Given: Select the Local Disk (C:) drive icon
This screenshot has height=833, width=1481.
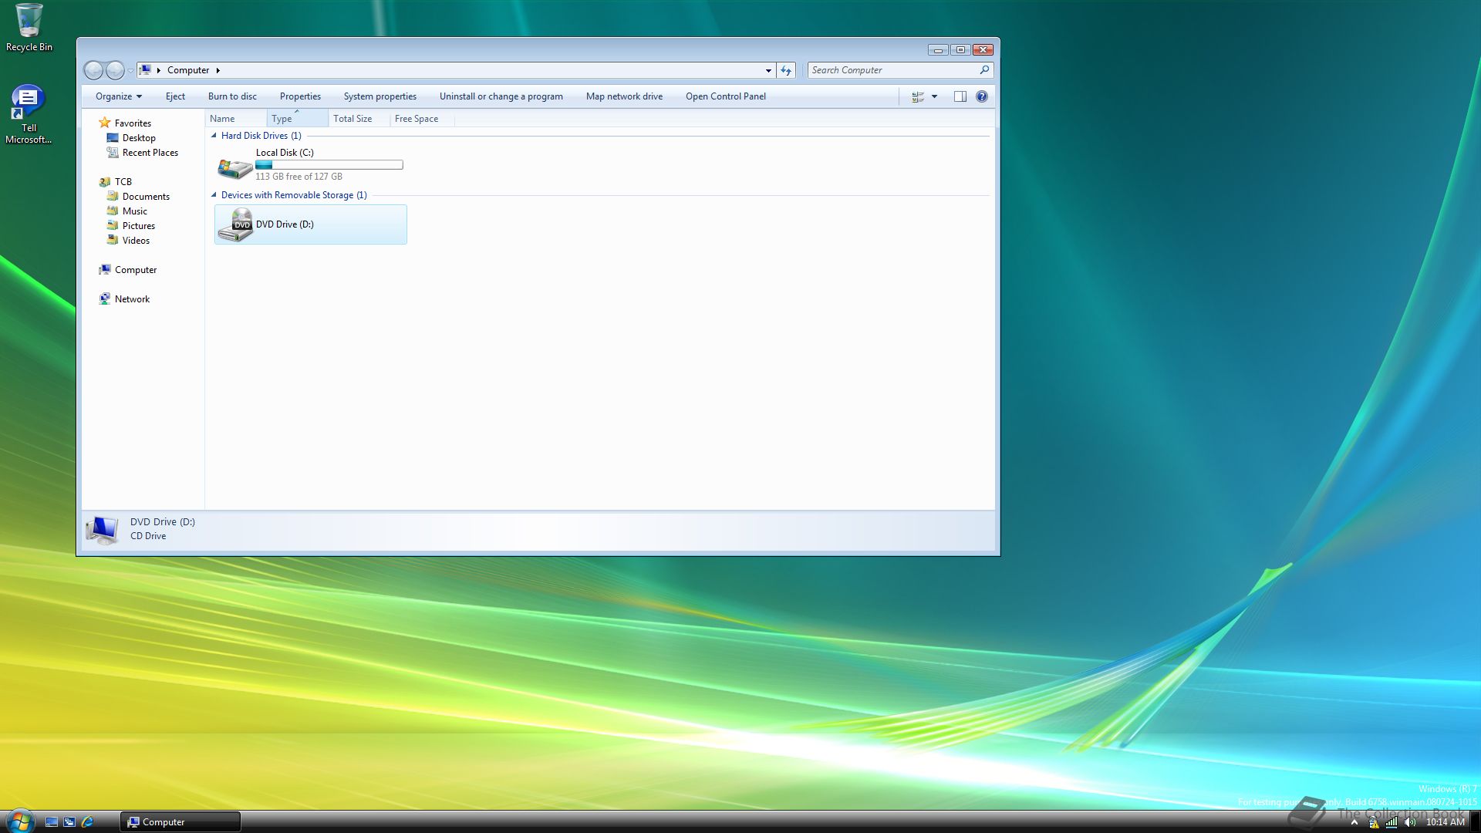Looking at the screenshot, I should pyautogui.click(x=235, y=167).
